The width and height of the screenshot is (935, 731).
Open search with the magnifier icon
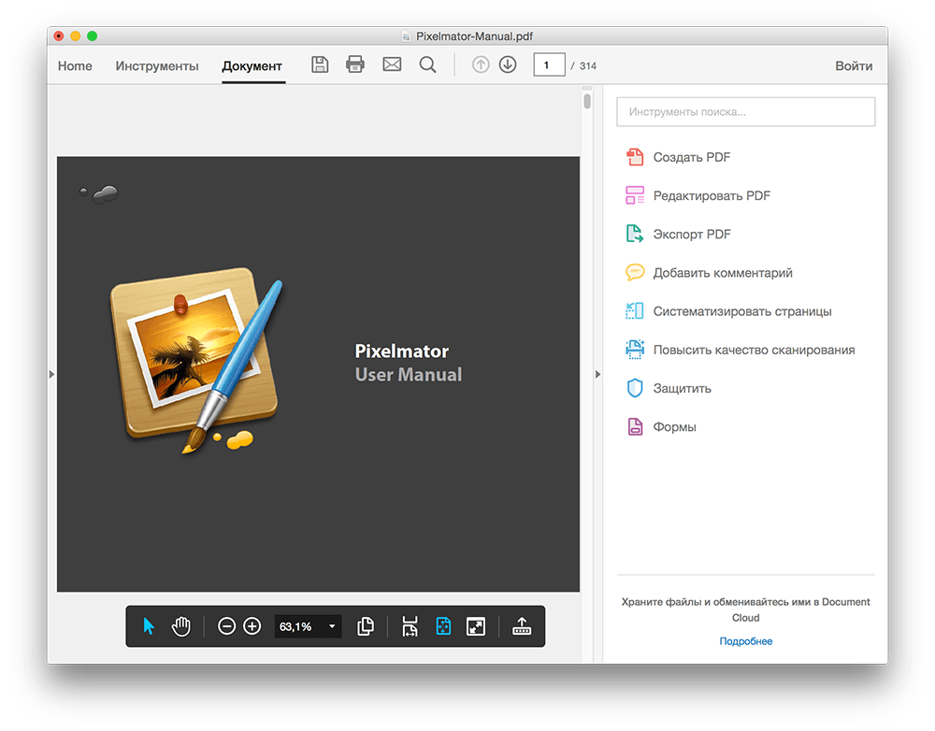427,64
